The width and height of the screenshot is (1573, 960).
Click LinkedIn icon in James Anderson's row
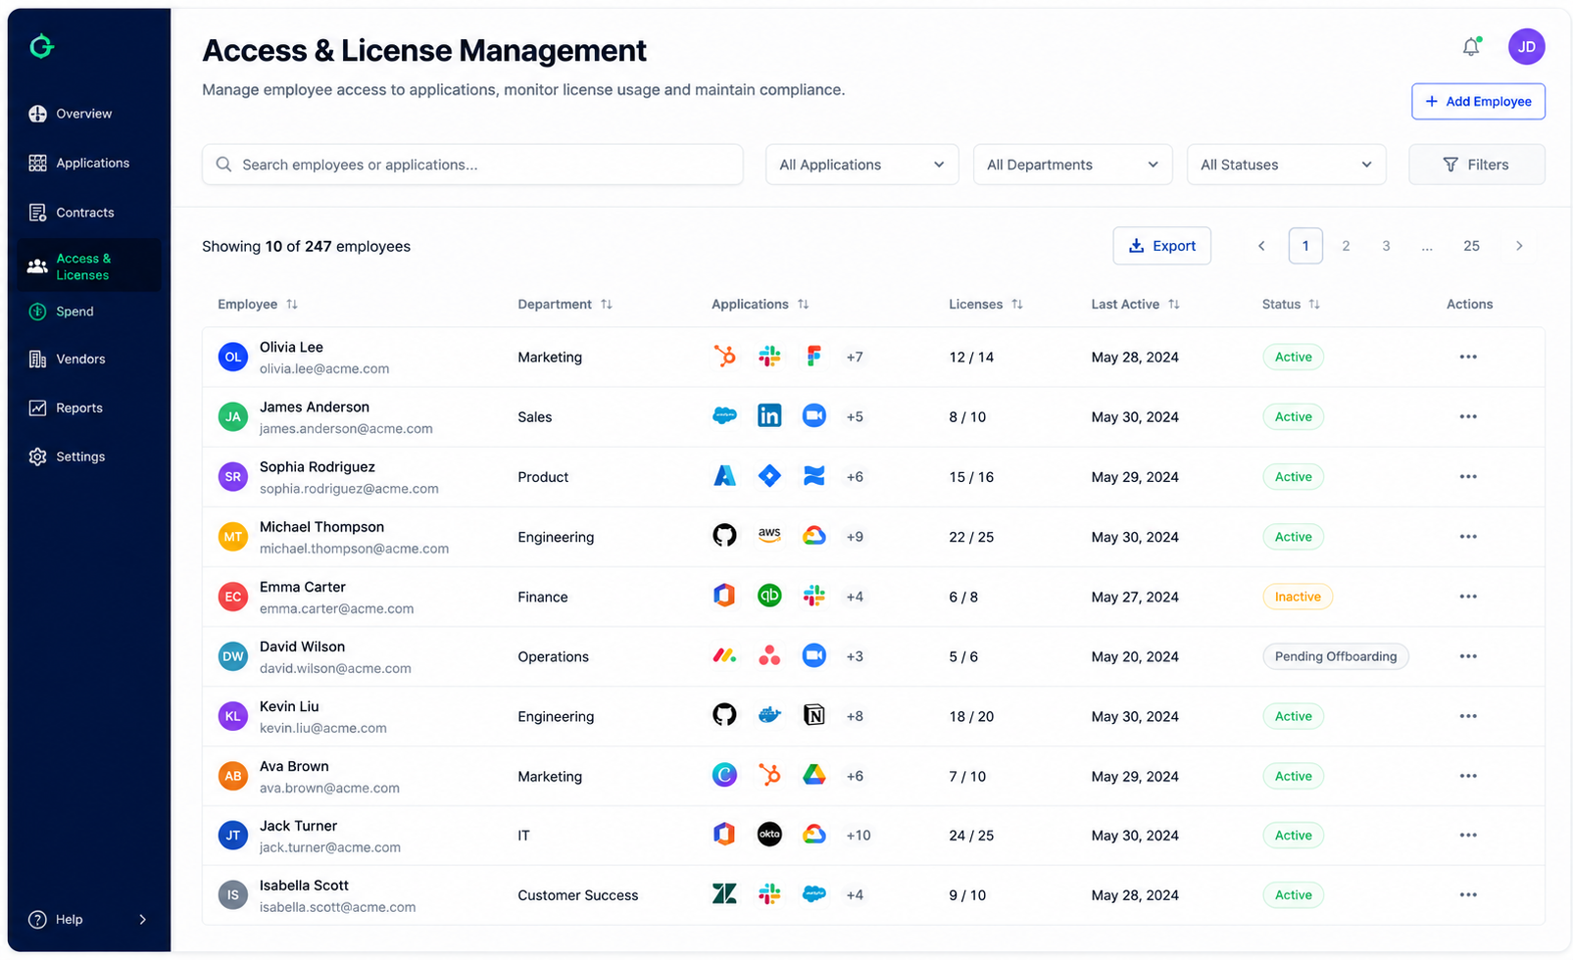(x=769, y=416)
